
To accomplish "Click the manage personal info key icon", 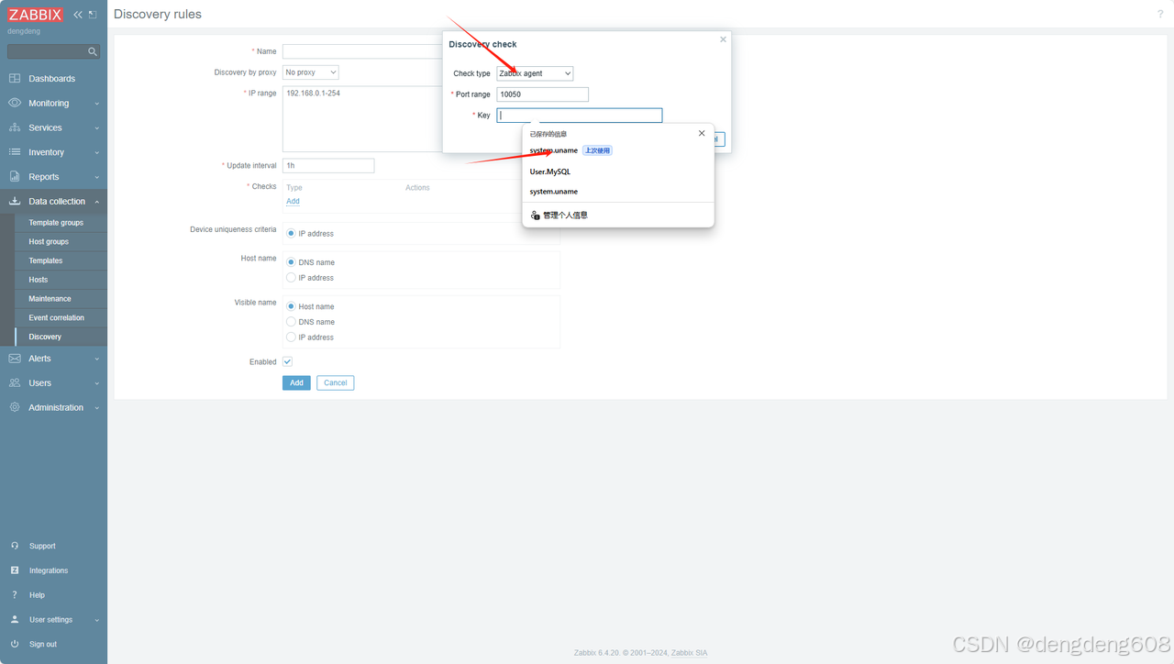I will tap(536, 216).
